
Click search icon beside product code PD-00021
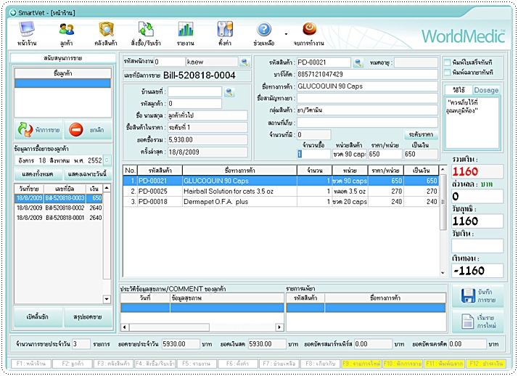click(358, 63)
